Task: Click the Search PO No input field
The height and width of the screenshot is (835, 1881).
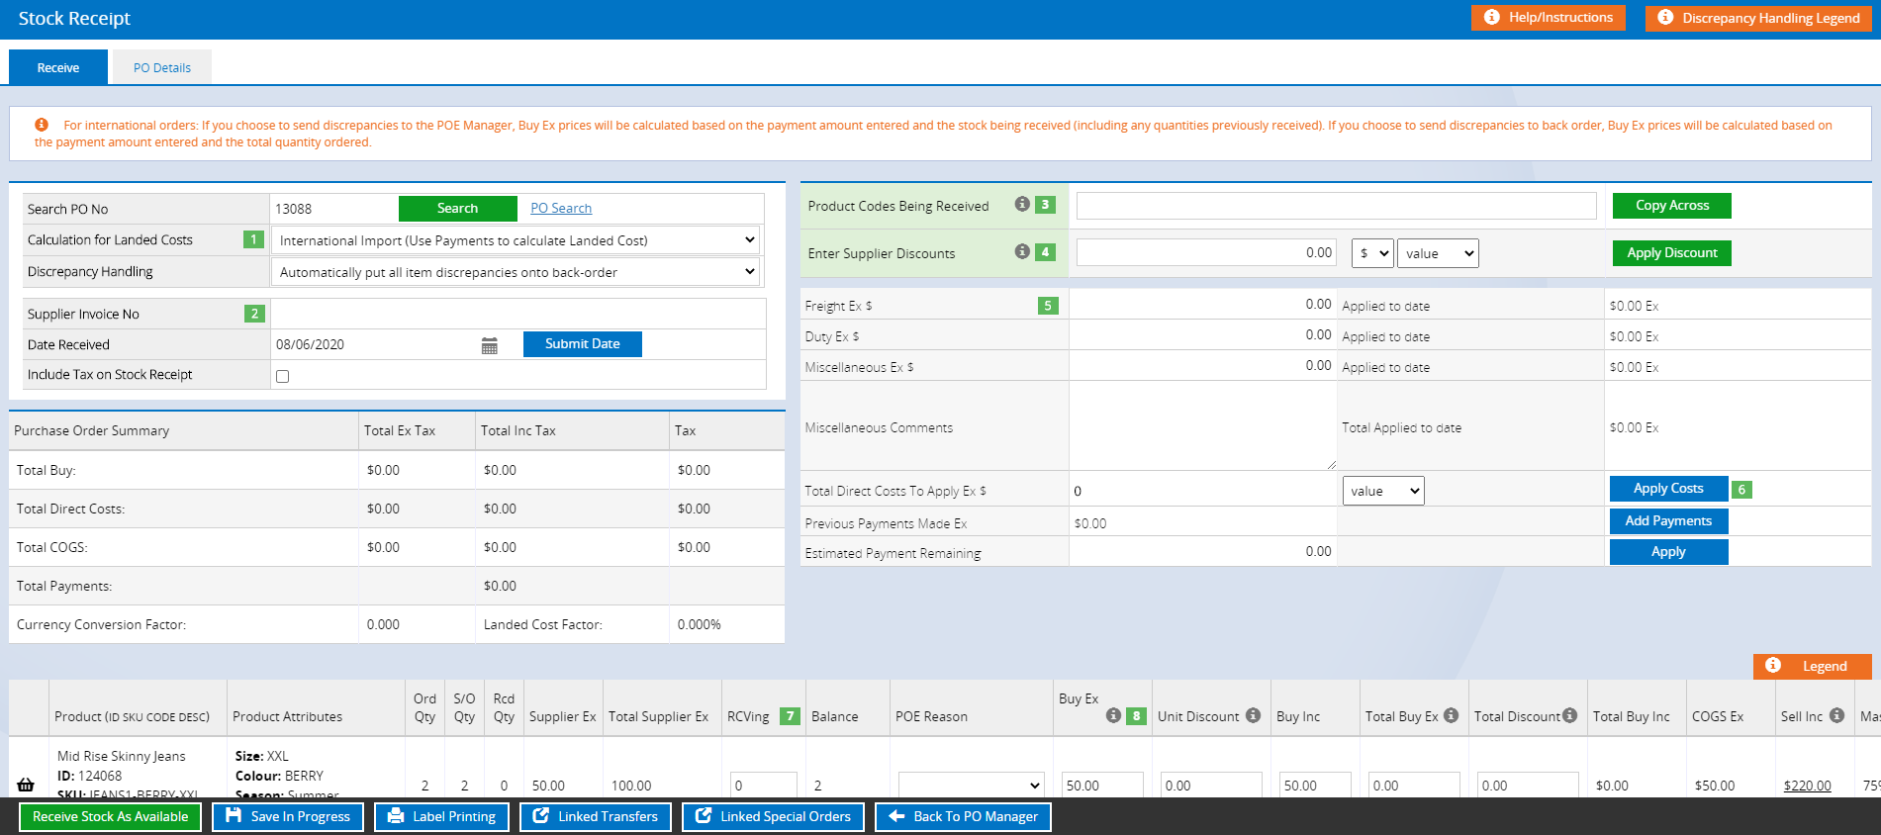Action: (333, 209)
